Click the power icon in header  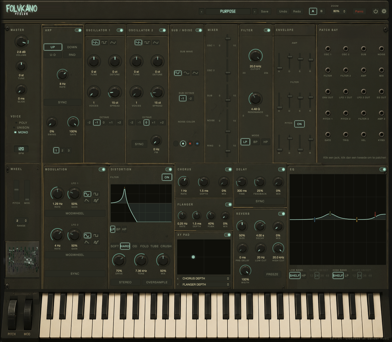tap(376, 11)
